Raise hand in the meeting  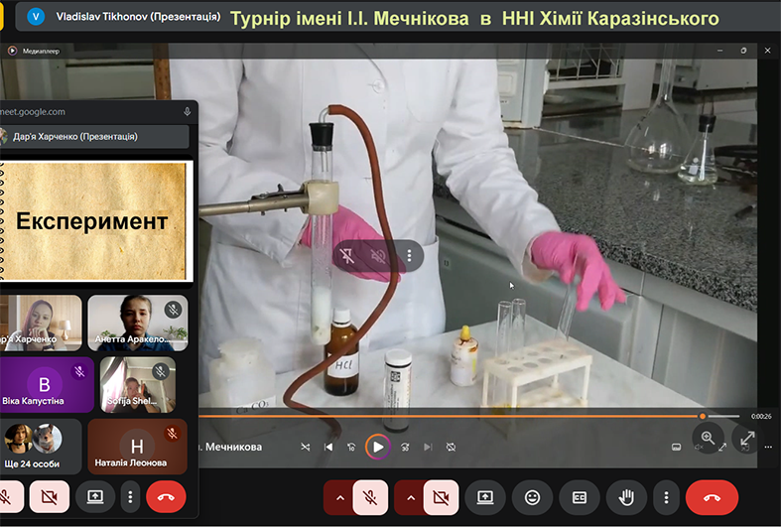(x=626, y=496)
